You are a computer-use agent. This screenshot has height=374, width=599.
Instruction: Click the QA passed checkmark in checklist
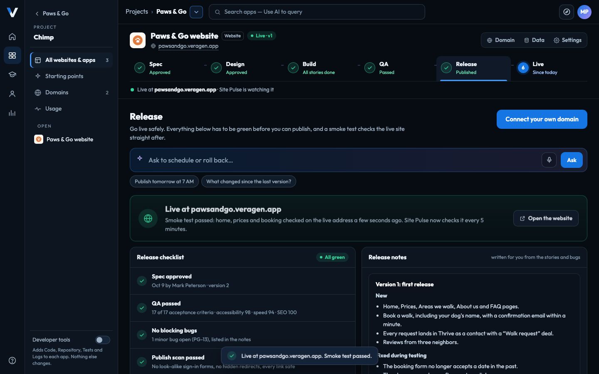pyautogui.click(x=142, y=308)
